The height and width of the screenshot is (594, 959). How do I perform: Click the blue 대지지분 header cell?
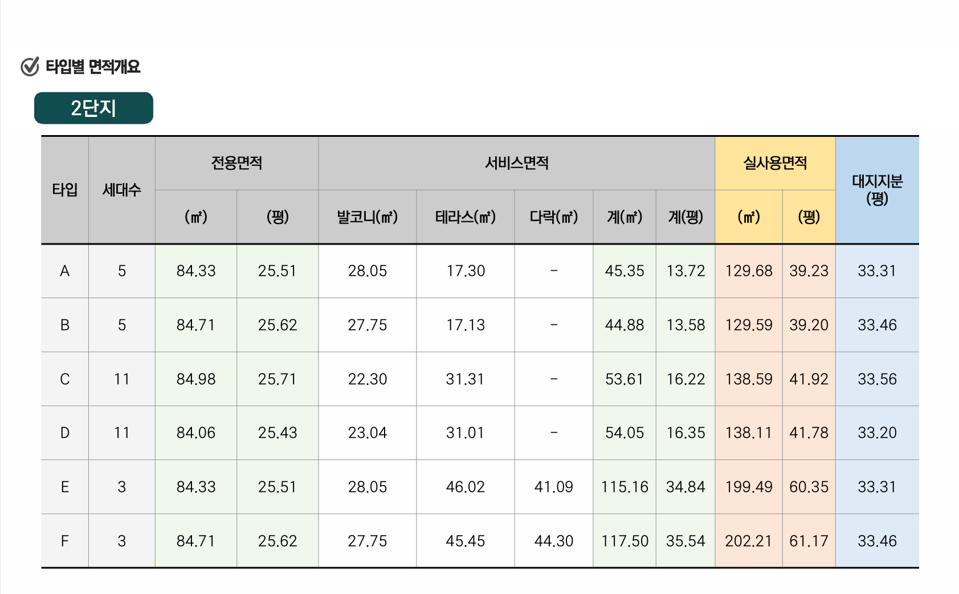tap(877, 190)
